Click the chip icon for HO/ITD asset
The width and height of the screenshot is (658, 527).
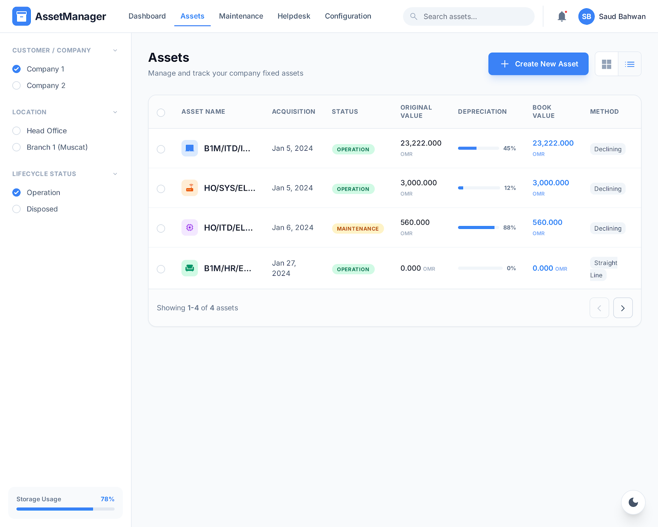pyautogui.click(x=190, y=228)
